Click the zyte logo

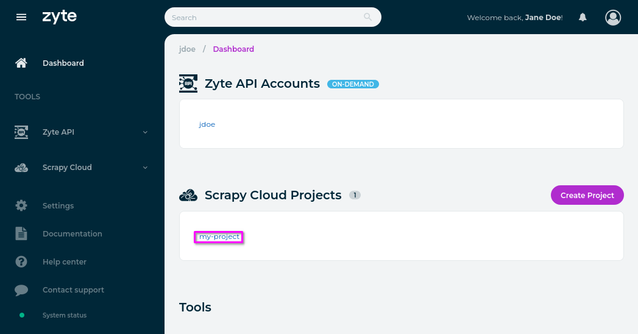59,16
